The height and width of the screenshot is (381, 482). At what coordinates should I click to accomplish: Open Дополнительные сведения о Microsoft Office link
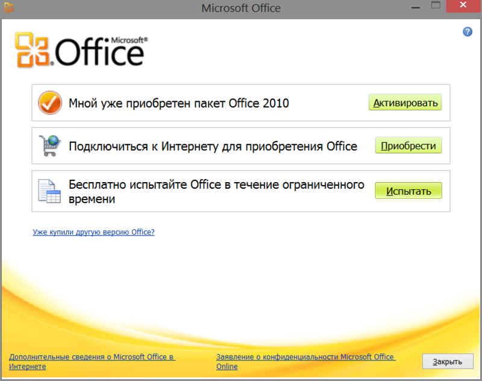click(92, 361)
